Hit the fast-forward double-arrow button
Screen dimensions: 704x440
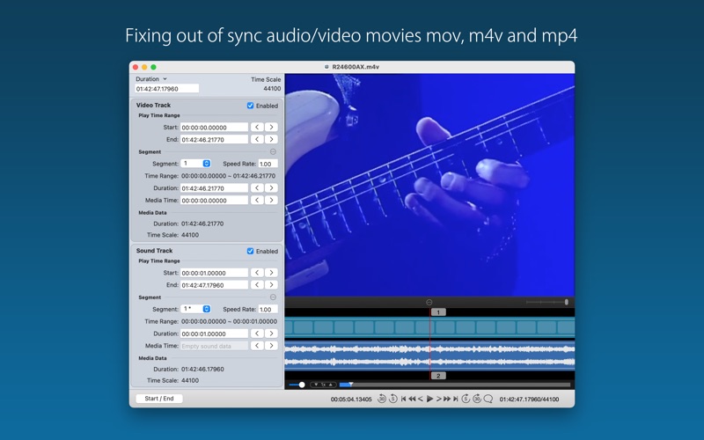[447, 399]
